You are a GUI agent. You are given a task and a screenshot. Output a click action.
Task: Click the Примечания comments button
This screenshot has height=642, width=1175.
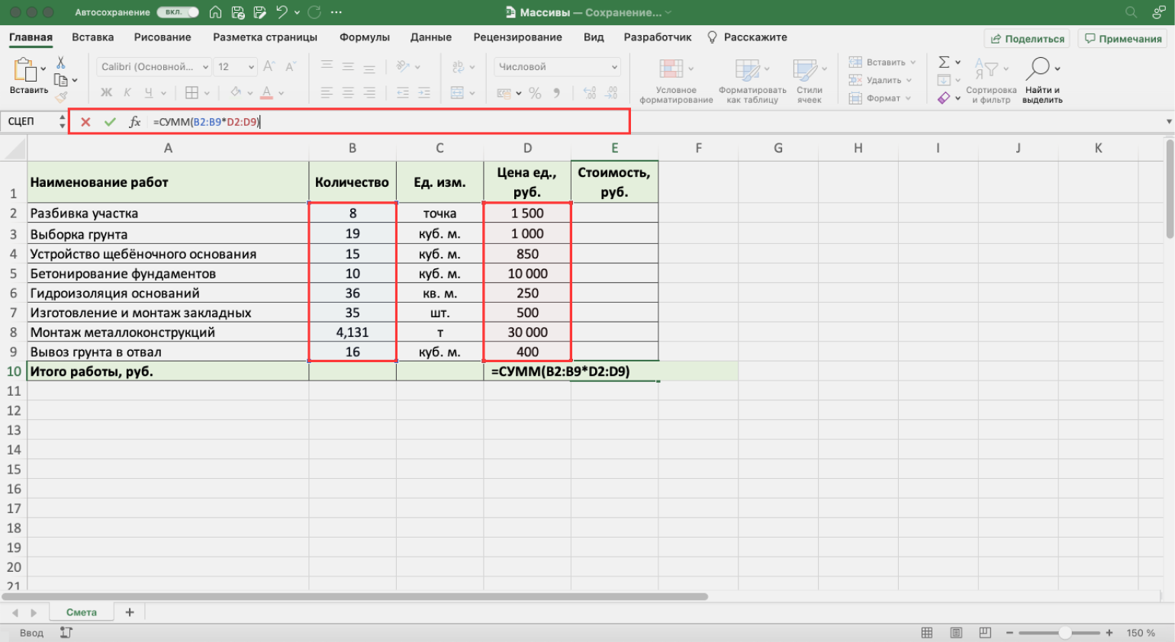click(x=1123, y=39)
